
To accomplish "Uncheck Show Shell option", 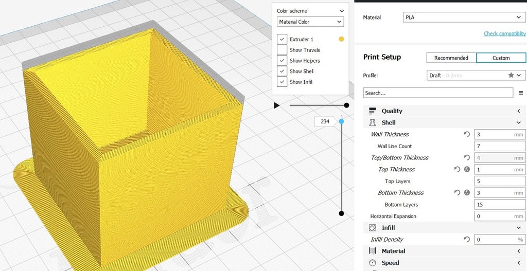I will click(x=282, y=71).
